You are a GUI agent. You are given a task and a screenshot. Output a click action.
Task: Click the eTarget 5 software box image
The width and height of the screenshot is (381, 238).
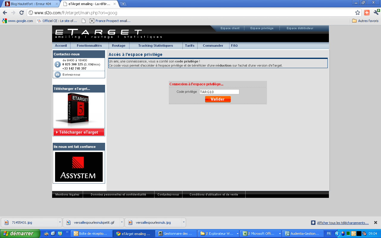(x=79, y=109)
